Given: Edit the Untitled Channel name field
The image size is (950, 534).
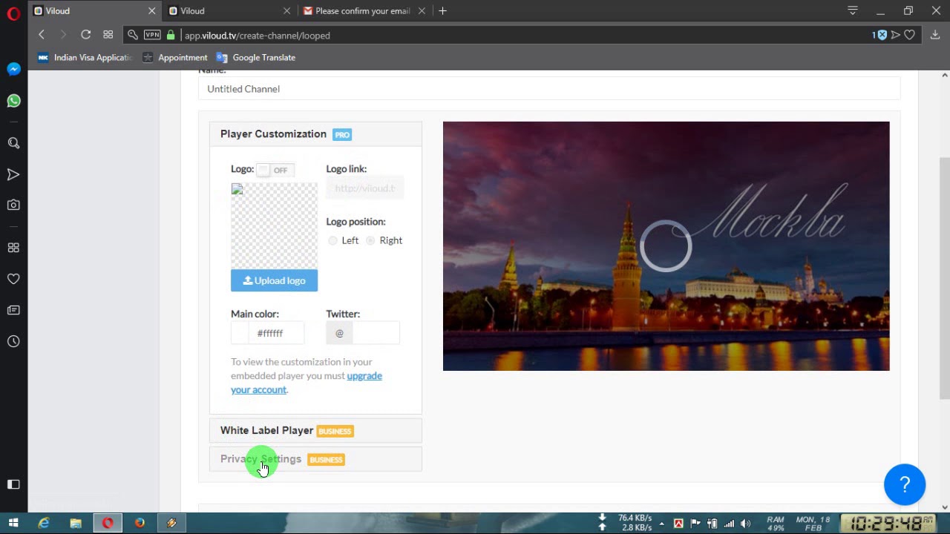Looking at the screenshot, I should 549,88.
